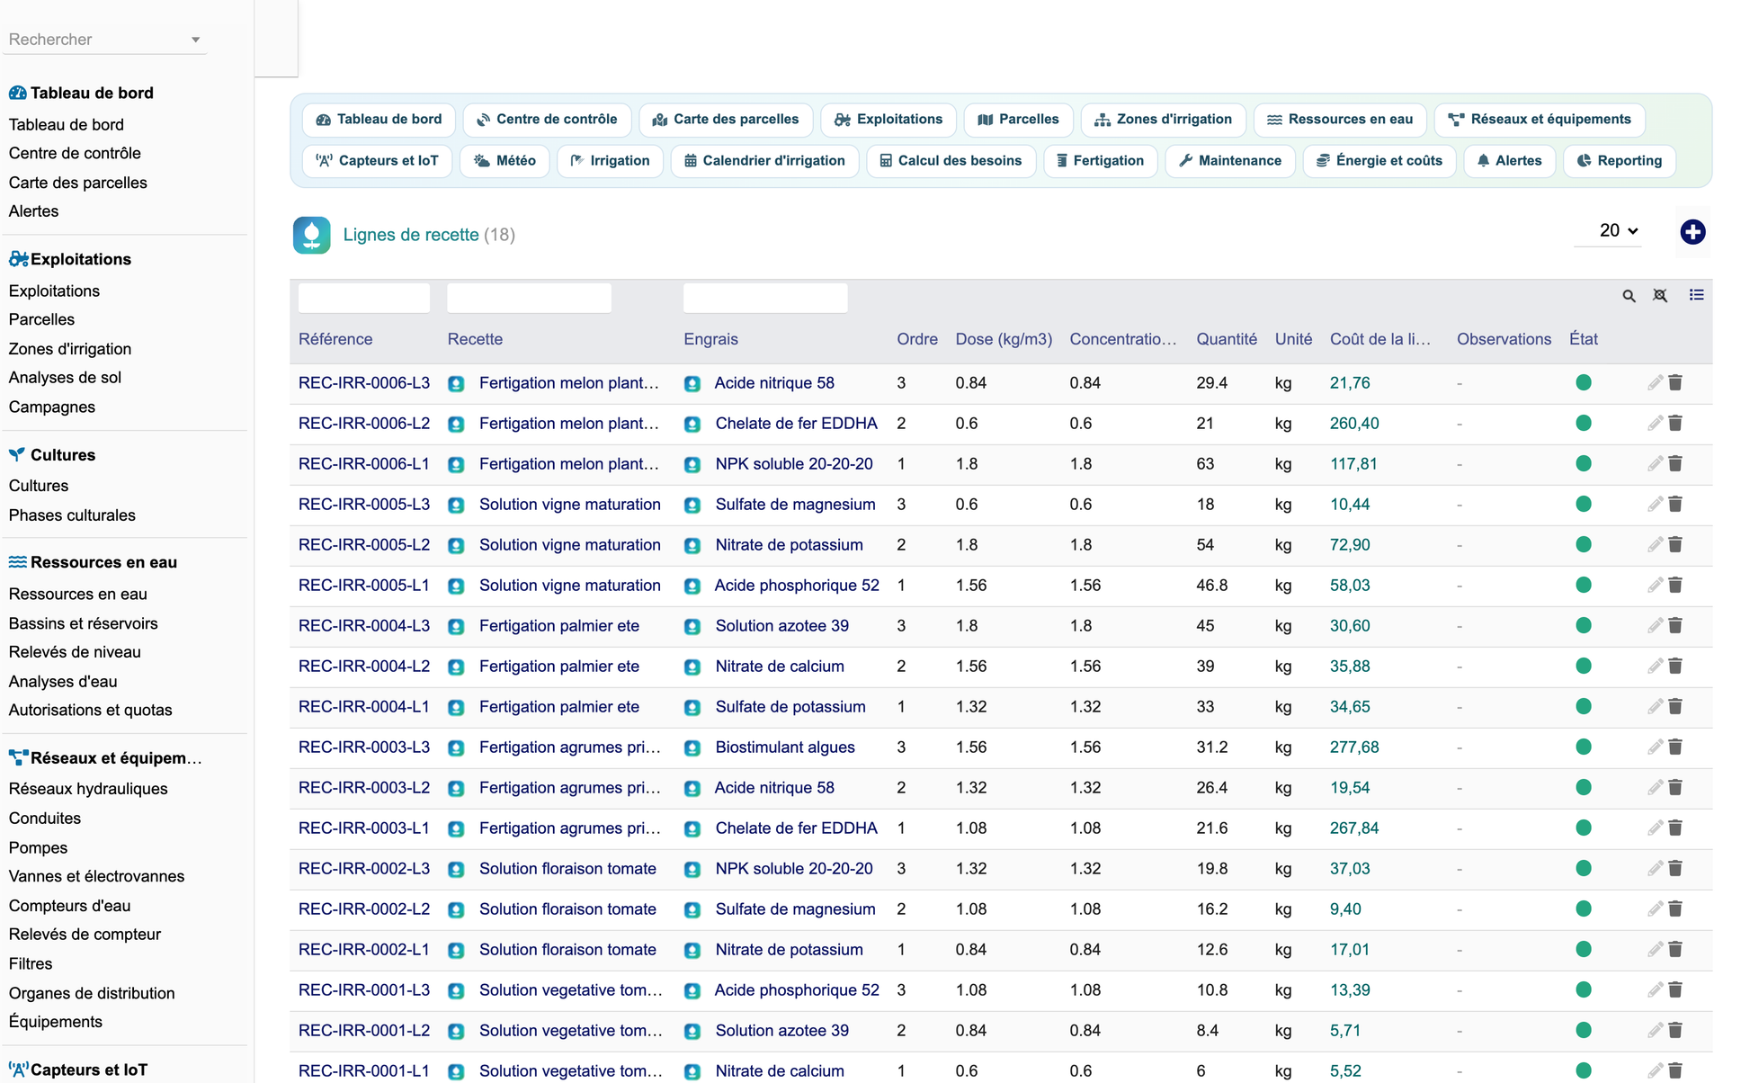The height and width of the screenshot is (1083, 1750).
Task: Click the Recette filter input field
Action: pyautogui.click(x=530, y=299)
